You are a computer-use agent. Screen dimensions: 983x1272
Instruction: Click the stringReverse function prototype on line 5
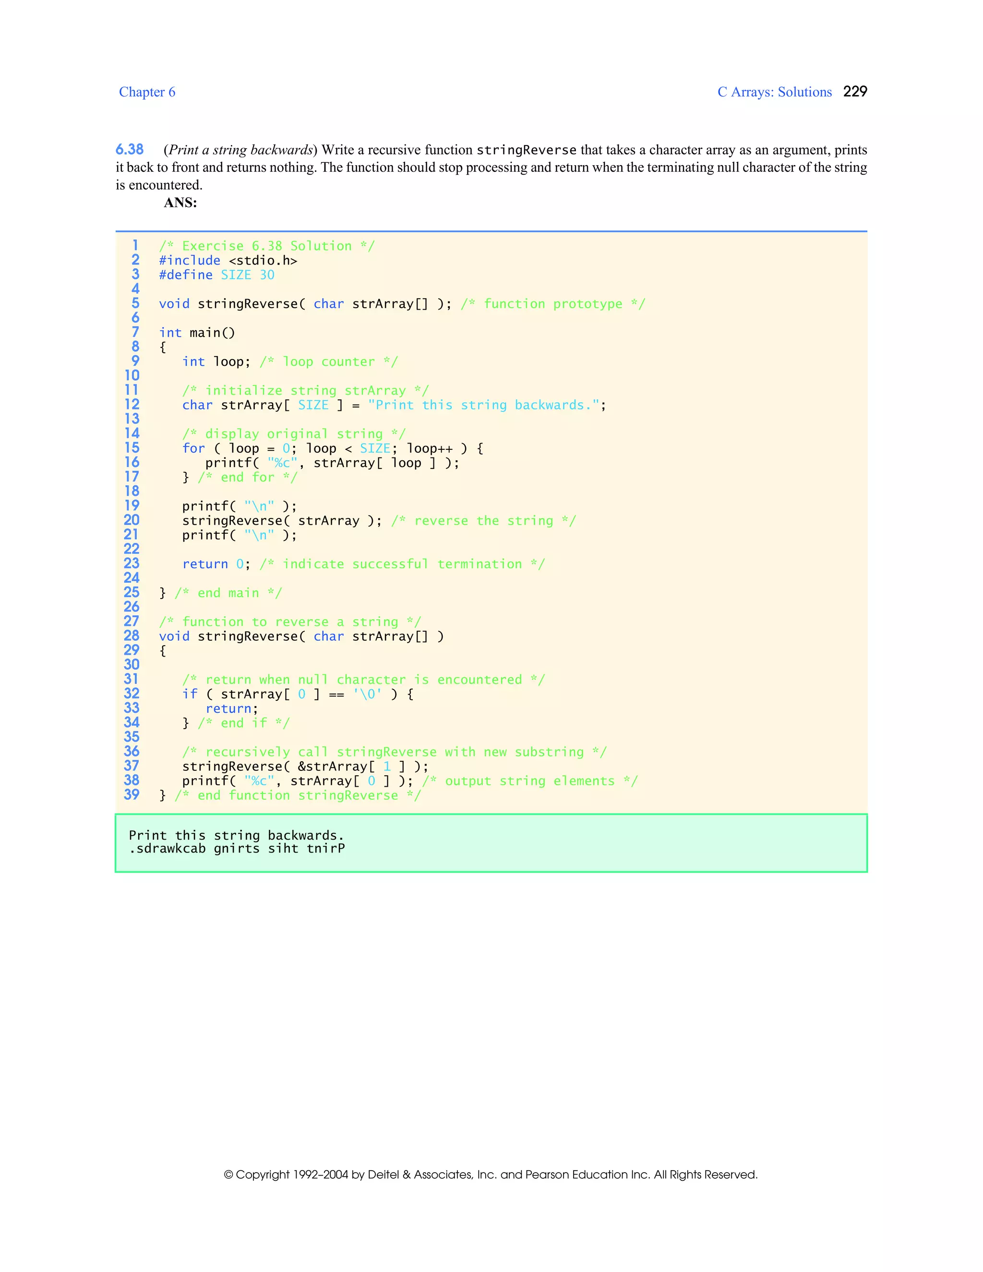[305, 304]
